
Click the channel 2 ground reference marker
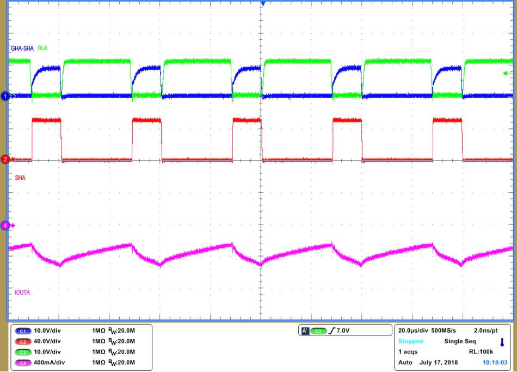4,160
